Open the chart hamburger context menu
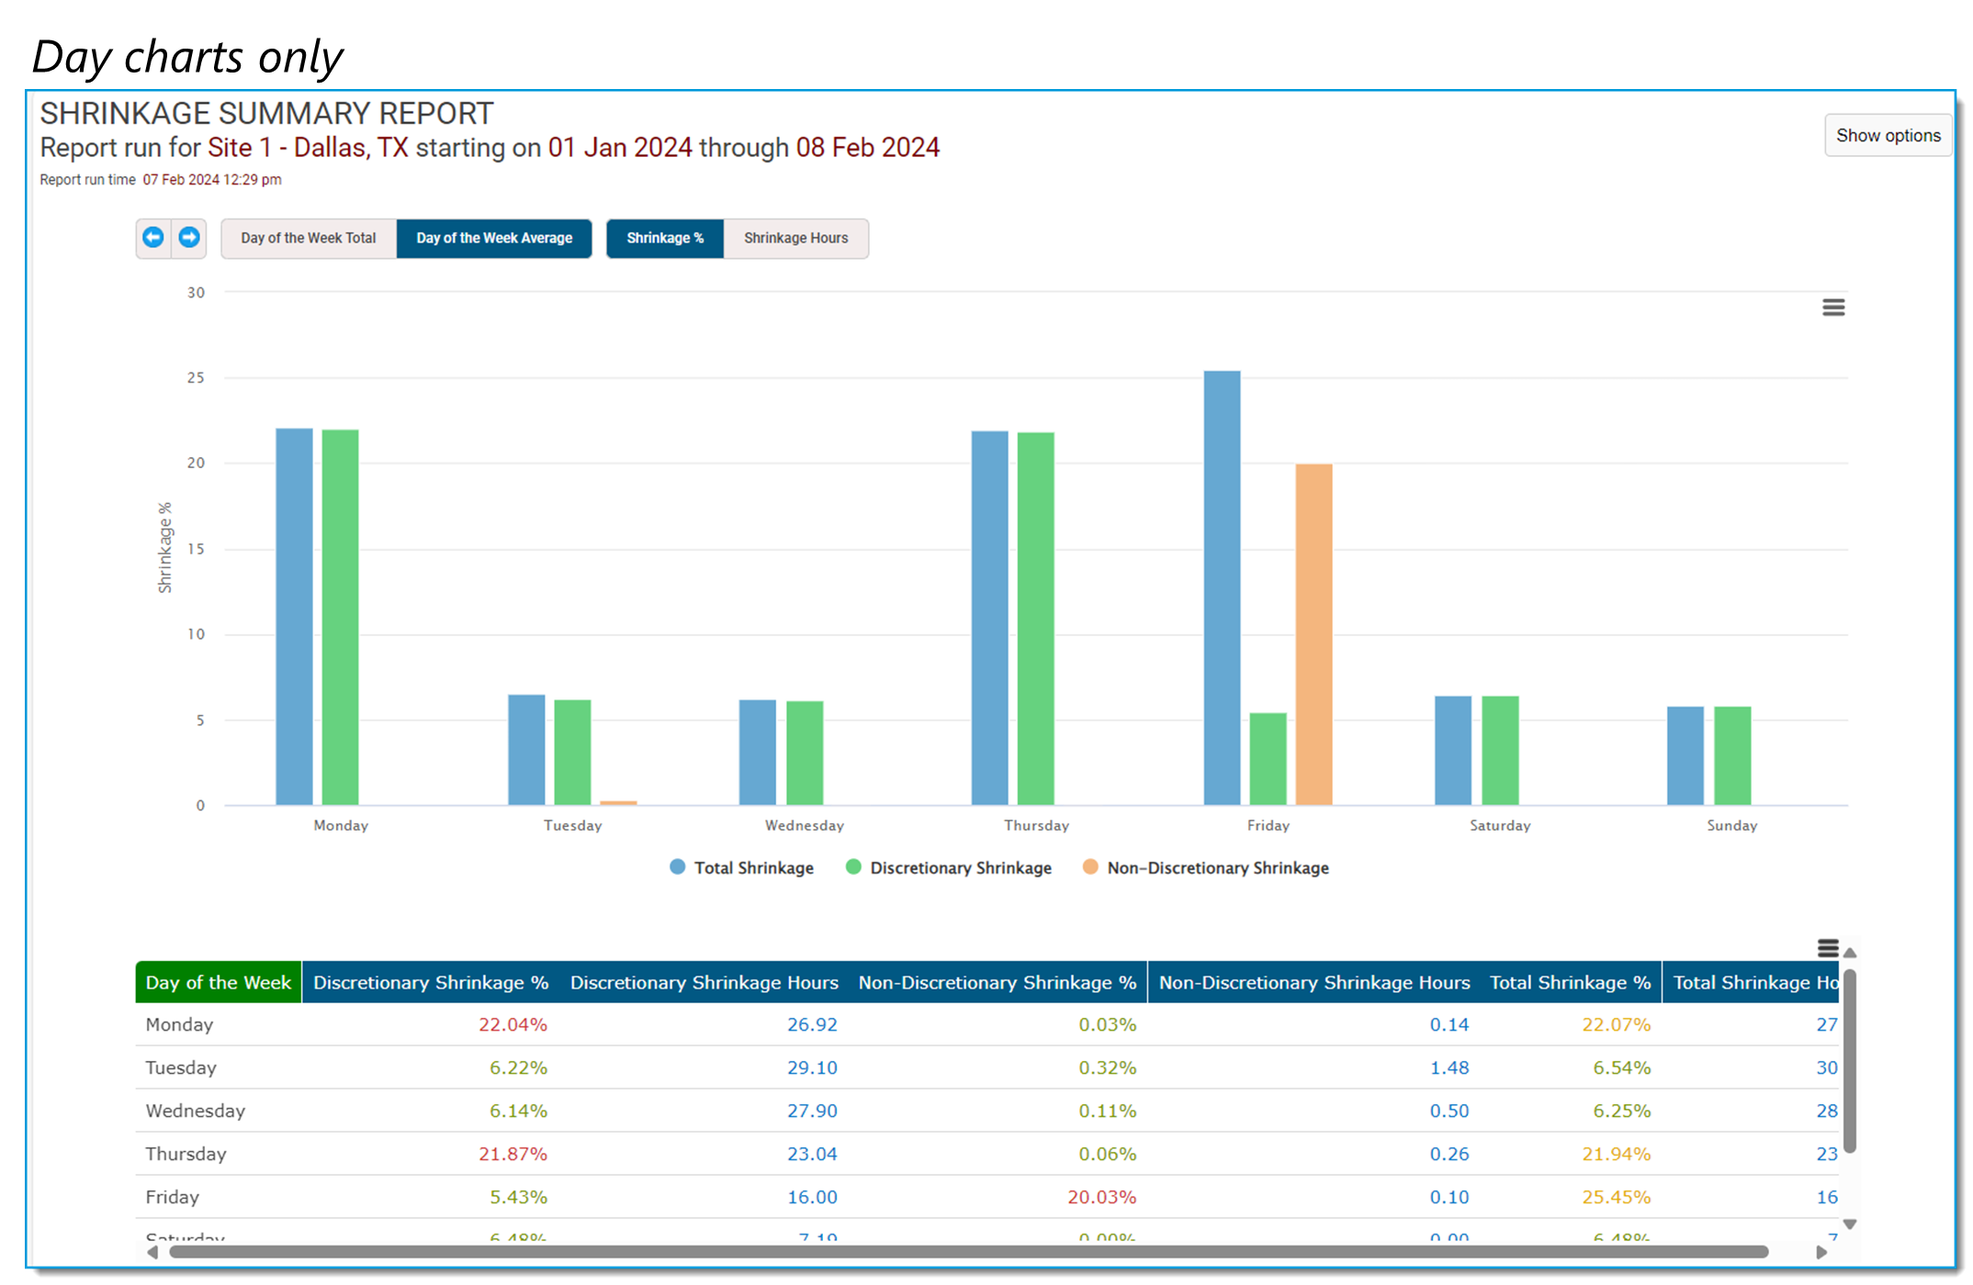This screenshot has width=1973, height=1285. click(x=1833, y=307)
